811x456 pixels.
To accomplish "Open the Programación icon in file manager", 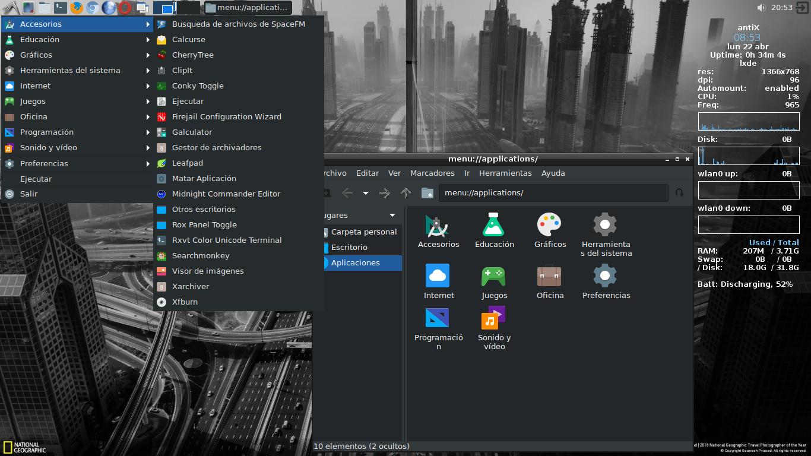I will tap(438, 318).
